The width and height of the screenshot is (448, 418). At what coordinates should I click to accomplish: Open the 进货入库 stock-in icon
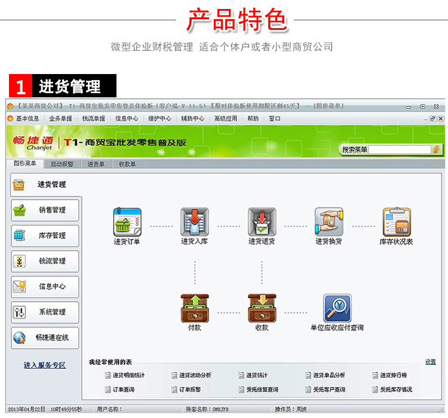point(195,222)
